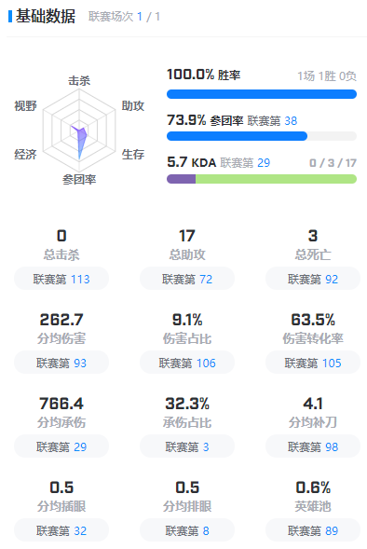Screen dimensions: 367x549
Task: Click the 联赛第 29 badge under 分均承伤
Action: point(61,447)
